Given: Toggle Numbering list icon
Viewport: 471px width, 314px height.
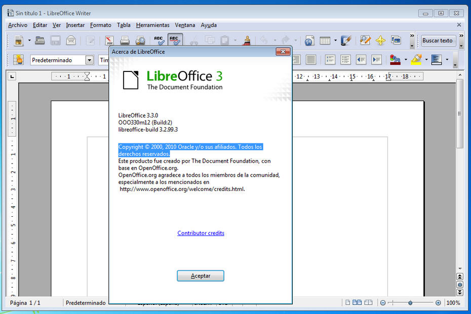Looking at the screenshot, I should [330, 60].
